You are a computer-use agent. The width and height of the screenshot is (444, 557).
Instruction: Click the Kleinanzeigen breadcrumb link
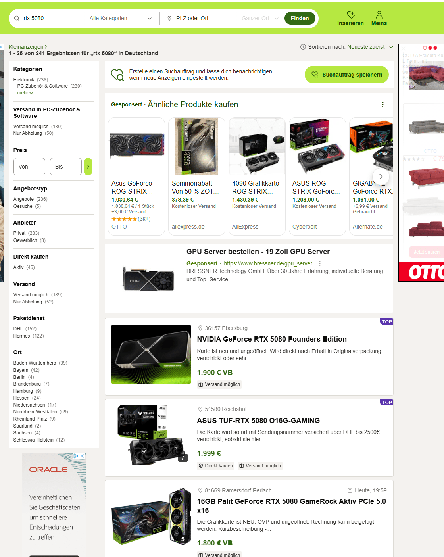26,47
